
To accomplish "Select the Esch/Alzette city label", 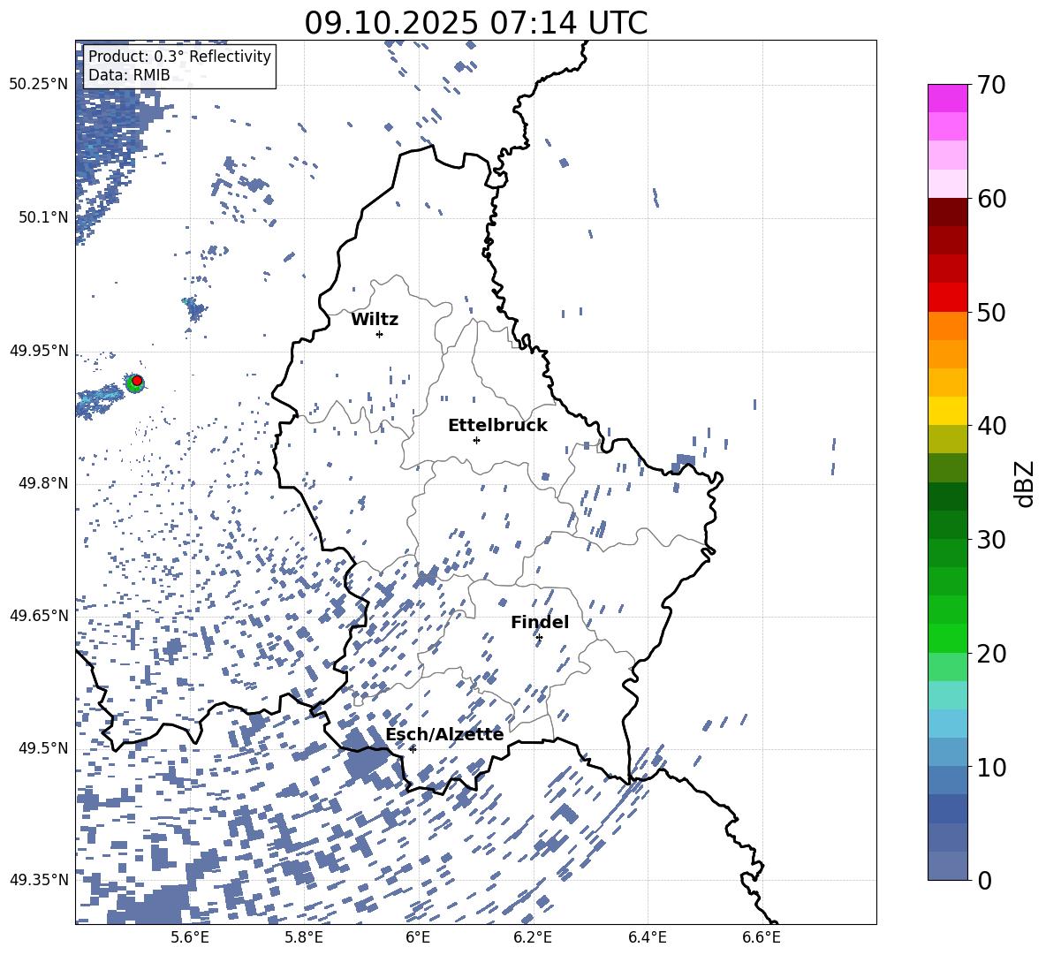I will click(x=444, y=735).
